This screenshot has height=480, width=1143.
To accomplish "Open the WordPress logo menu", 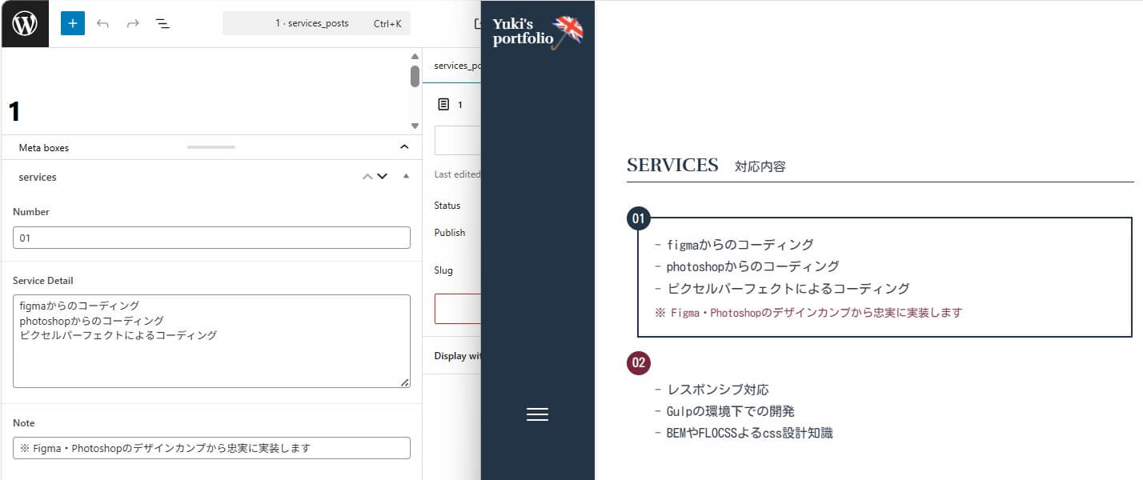I will coord(24,23).
